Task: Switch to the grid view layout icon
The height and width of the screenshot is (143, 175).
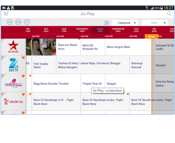Action: point(106,23)
